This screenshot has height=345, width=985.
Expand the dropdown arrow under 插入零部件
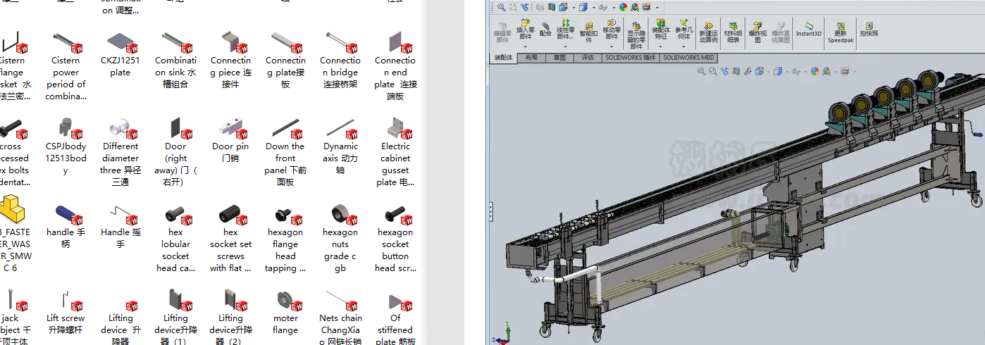pos(525,46)
